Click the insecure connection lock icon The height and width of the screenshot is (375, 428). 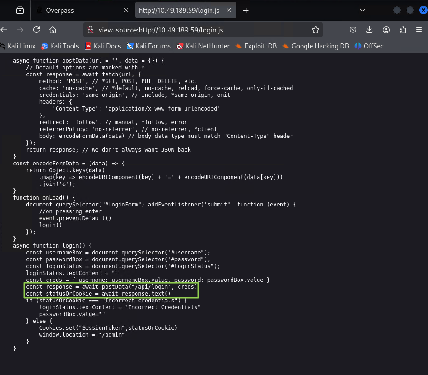coord(90,30)
